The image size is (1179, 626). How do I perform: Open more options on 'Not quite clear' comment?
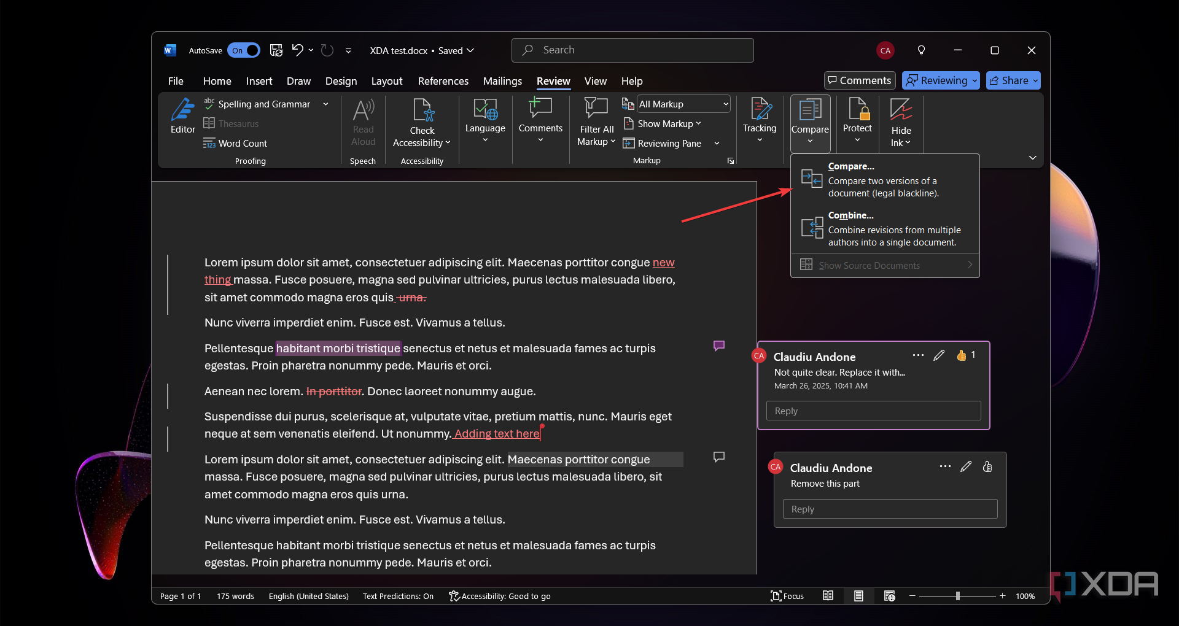click(918, 355)
